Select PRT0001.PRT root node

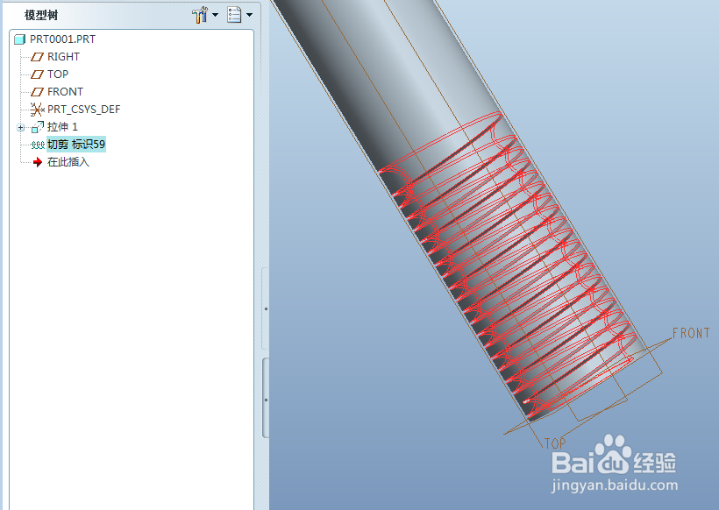click(62, 39)
